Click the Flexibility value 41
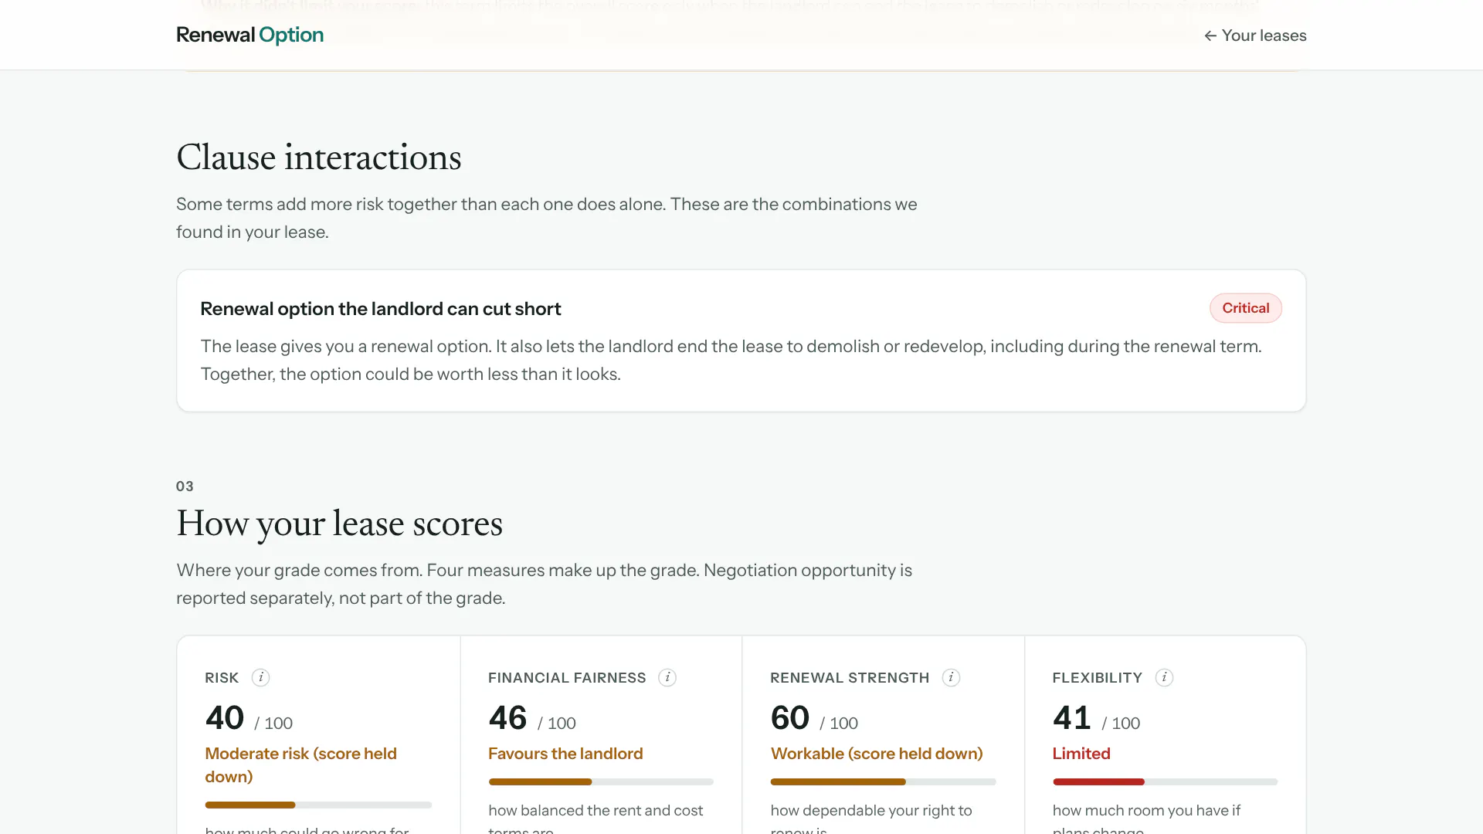 [x=1072, y=718]
